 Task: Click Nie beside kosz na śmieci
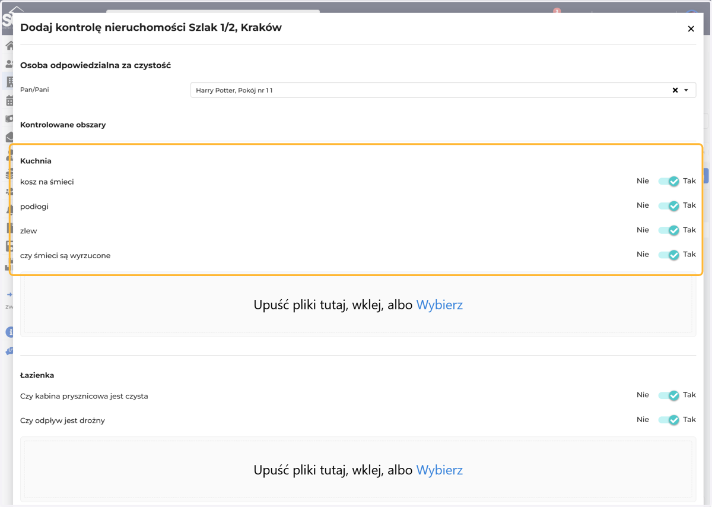(x=643, y=181)
